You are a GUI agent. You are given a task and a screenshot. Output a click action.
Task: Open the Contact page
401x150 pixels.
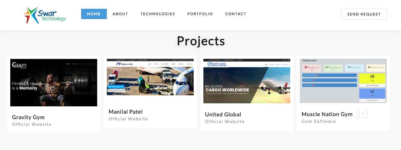(236, 14)
